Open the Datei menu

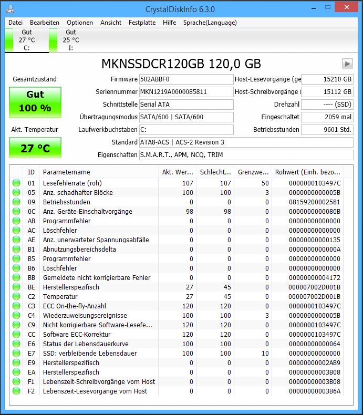15,23
